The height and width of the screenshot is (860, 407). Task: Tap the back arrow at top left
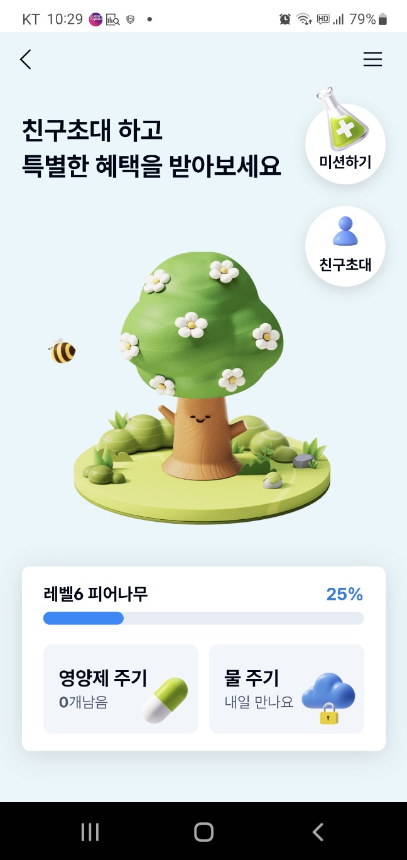(25, 59)
